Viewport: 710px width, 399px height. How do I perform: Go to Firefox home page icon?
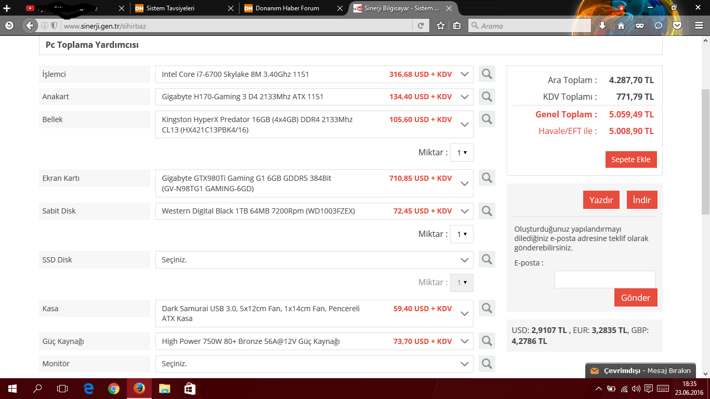[621, 25]
